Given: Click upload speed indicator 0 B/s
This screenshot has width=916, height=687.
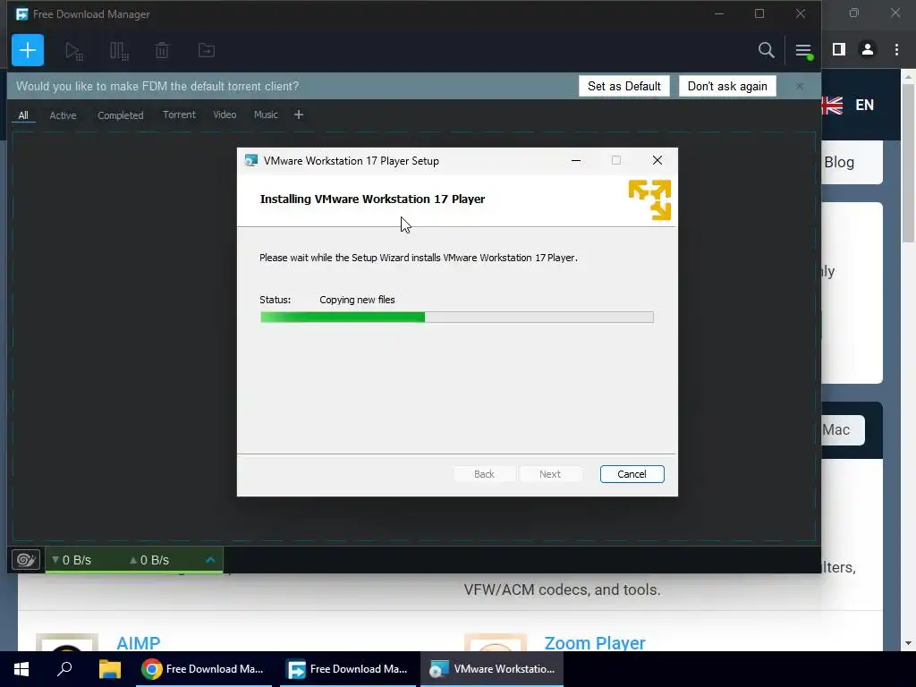Looking at the screenshot, I should (149, 560).
